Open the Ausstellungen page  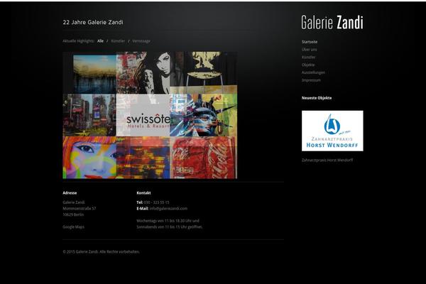[x=313, y=72]
